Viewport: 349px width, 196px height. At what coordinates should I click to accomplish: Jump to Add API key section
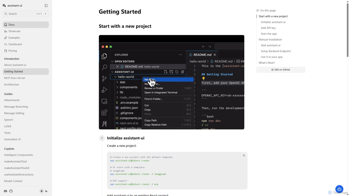click(268, 28)
